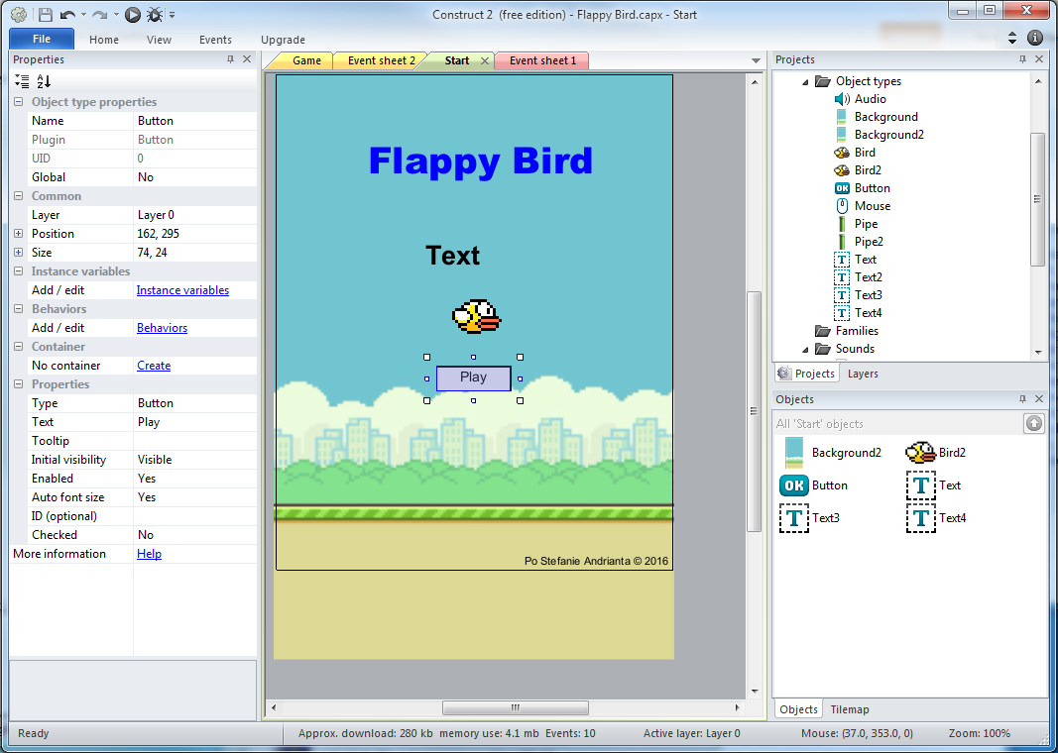Select Text4 in the project tree

click(x=868, y=313)
